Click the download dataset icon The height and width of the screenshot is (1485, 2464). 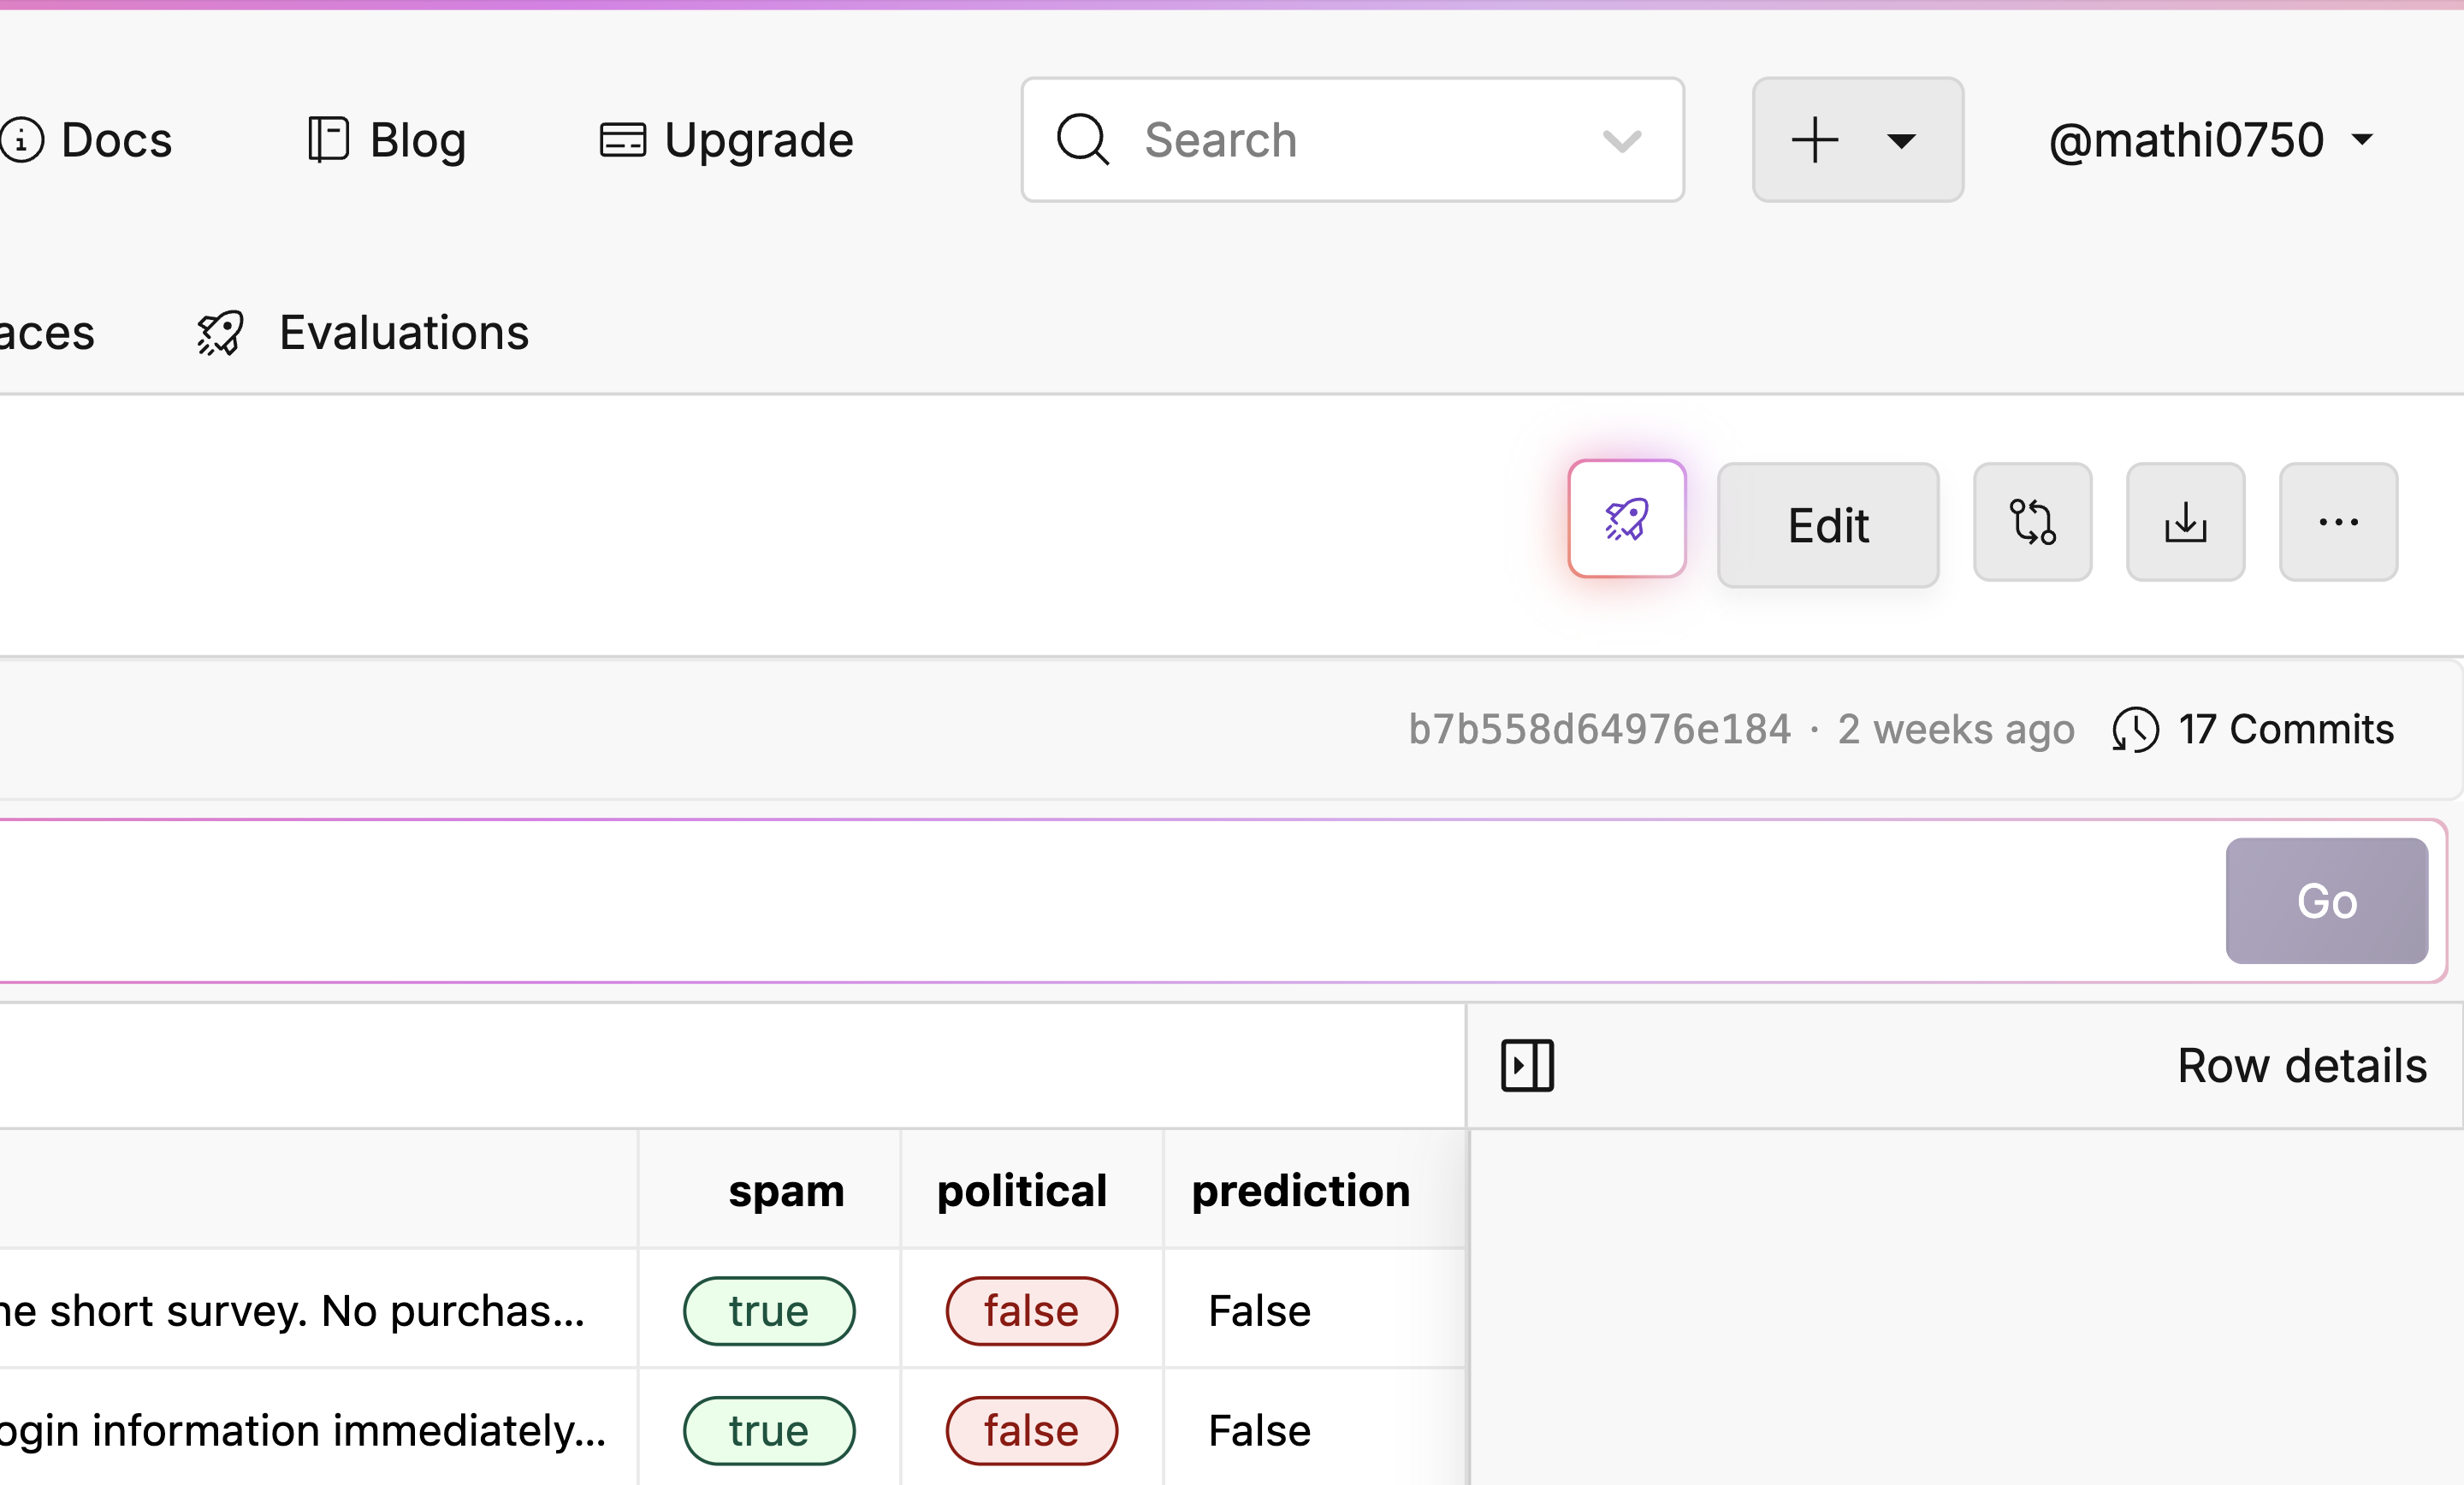[x=2185, y=521]
